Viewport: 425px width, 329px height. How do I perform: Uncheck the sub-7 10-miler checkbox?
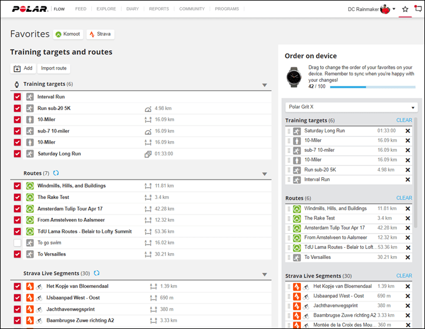(17, 131)
